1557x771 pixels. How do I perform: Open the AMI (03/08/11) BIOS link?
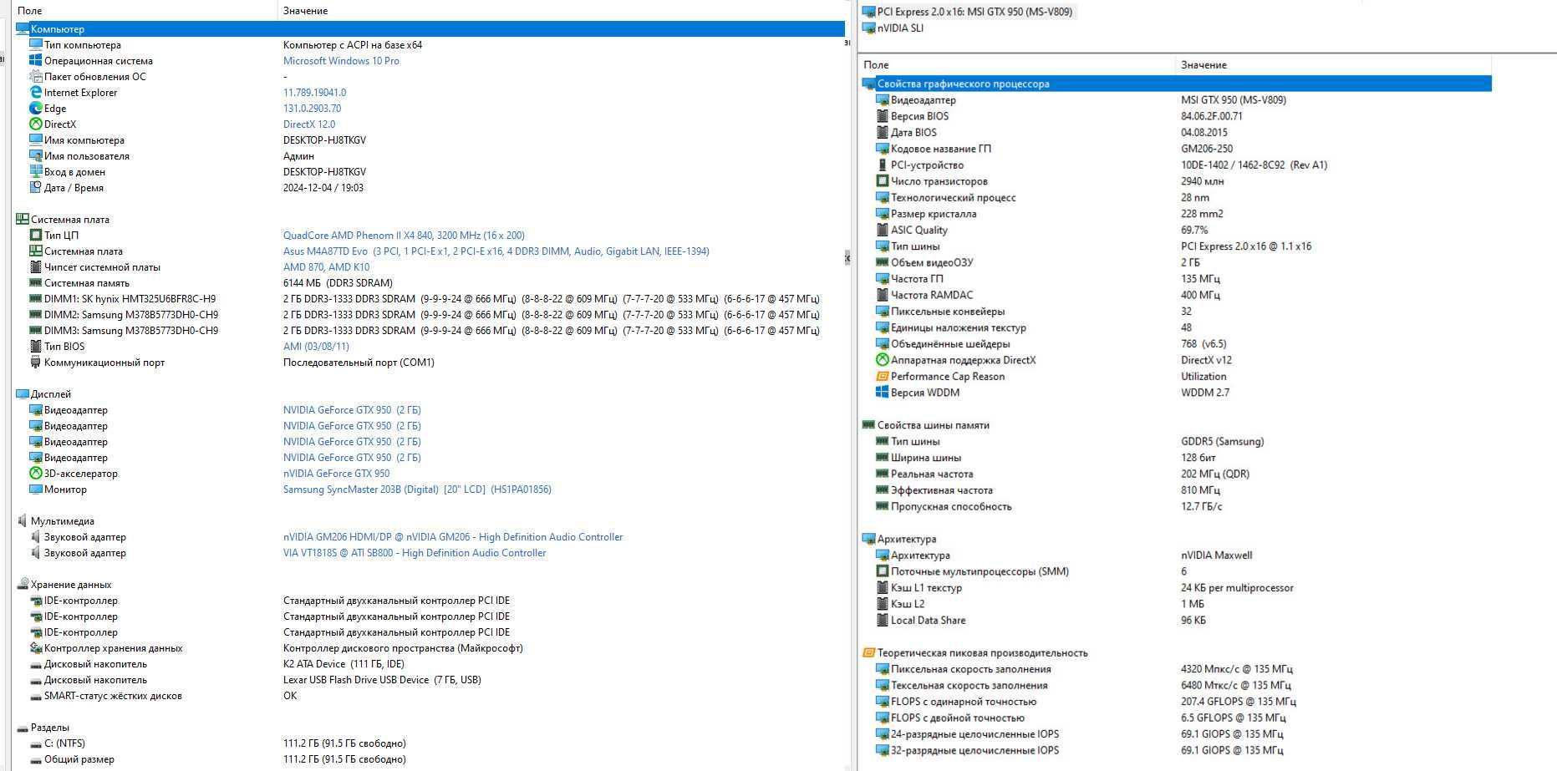click(x=316, y=346)
